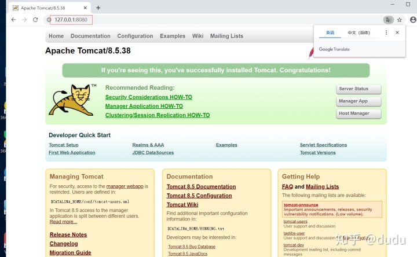Close the Apache Tomcat/8.5.38 tab

(85, 8)
